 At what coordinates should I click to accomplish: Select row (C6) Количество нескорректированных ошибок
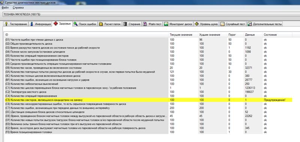[x=148, y=104]
